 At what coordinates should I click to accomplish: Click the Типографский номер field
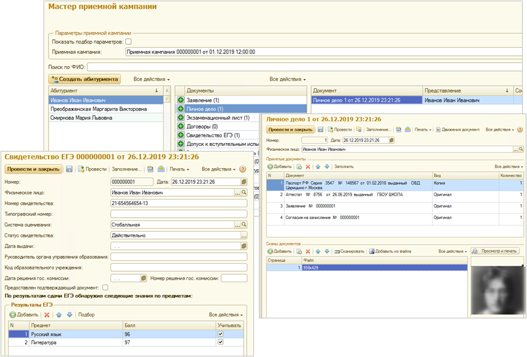pyautogui.click(x=179, y=214)
